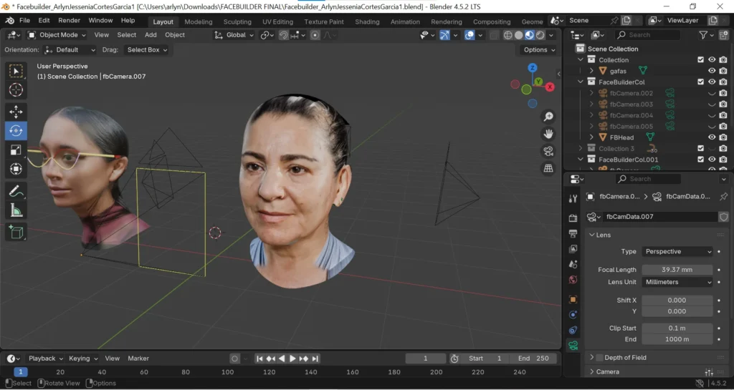734x390 pixels.
Task: Activate the Scale tool
Action: (x=16, y=150)
